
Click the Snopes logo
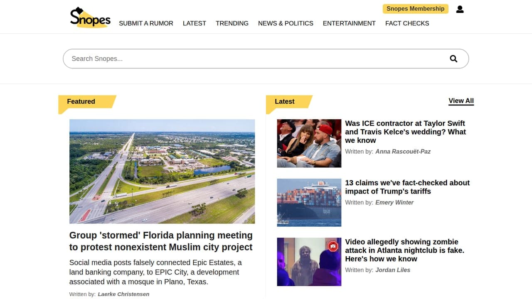(x=90, y=17)
